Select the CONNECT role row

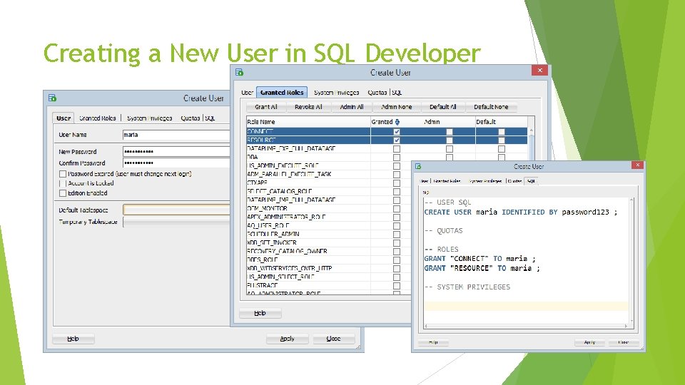387,131
